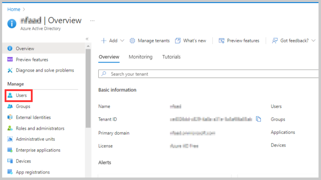Image resolution: width=321 pixels, height=180 pixels.
Task: Click the Azure Active Directory header icon
Action: 12,23
